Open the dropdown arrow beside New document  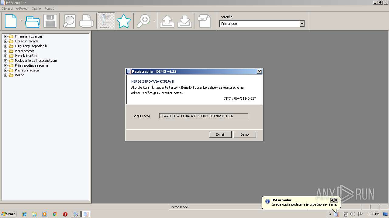(22, 21)
